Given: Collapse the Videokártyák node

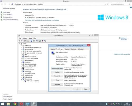Looking at the screenshot, I should click(21, 79).
